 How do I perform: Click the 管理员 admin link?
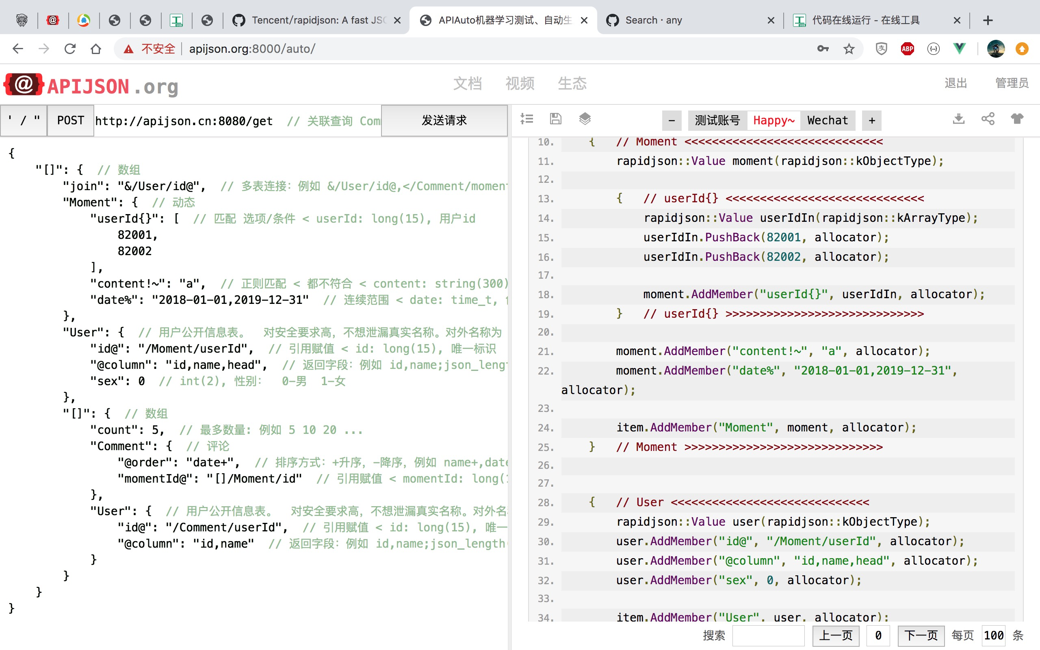[x=1012, y=83]
